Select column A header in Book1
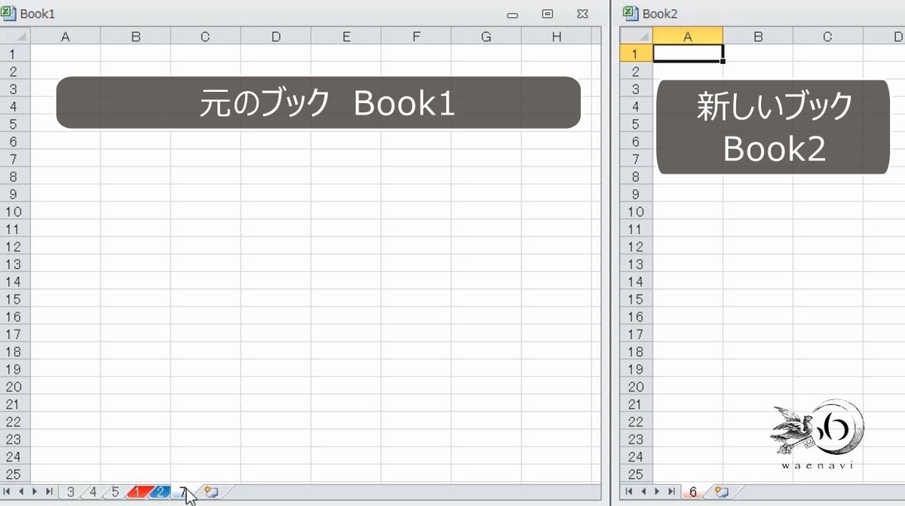Viewport: 905px width, 506px height. 66,36
